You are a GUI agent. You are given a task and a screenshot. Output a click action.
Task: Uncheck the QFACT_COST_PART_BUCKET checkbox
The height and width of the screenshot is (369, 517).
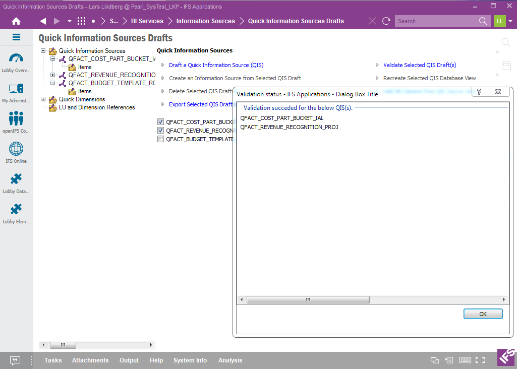(160, 122)
